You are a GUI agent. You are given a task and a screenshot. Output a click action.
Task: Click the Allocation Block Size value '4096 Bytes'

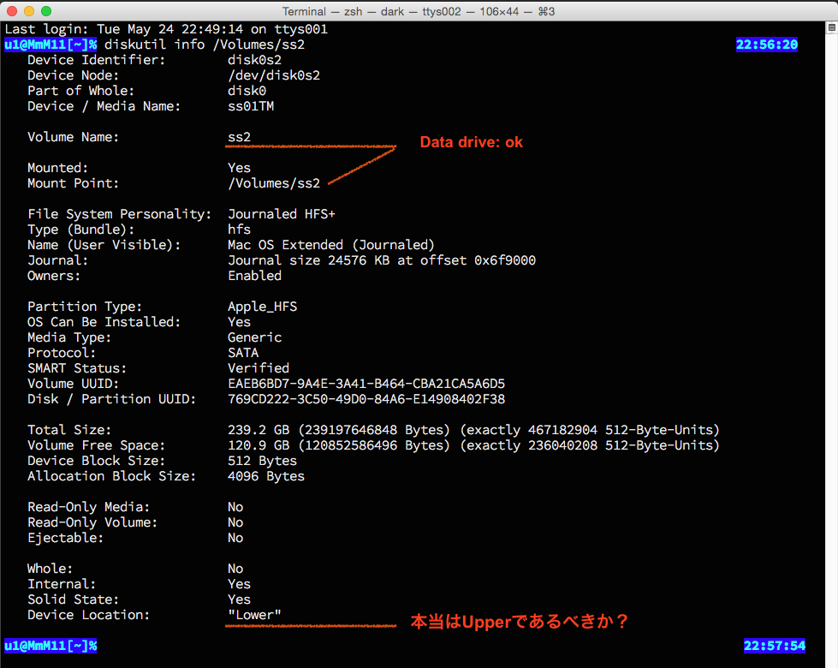click(266, 476)
